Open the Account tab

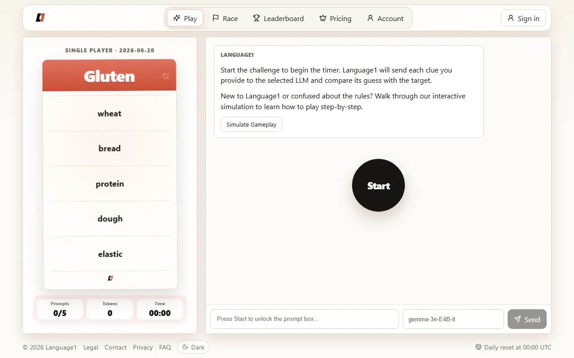tap(385, 18)
